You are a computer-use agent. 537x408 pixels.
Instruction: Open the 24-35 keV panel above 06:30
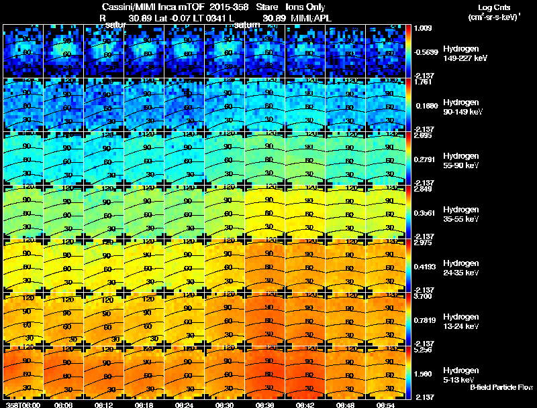pyautogui.click(x=224, y=266)
